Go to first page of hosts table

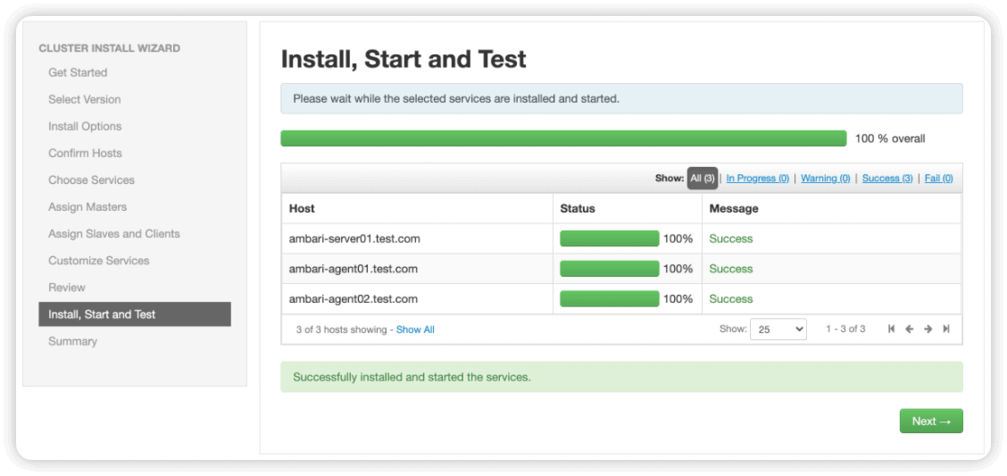[x=892, y=329]
